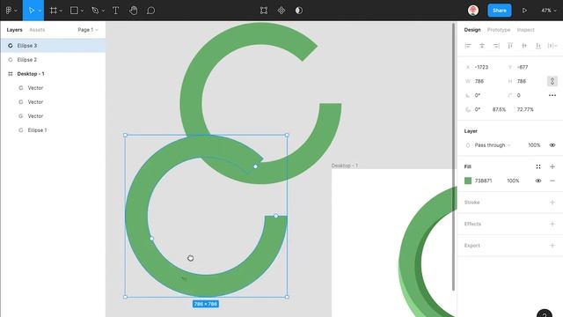Switch to the Assets tab

(37, 30)
